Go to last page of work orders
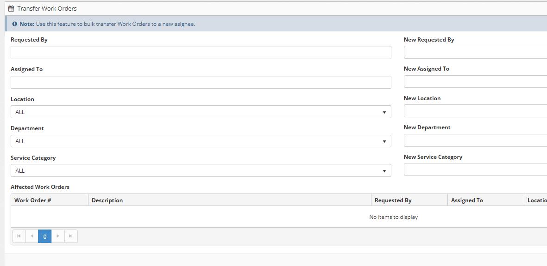This screenshot has width=547, height=266. pyautogui.click(x=71, y=236)
